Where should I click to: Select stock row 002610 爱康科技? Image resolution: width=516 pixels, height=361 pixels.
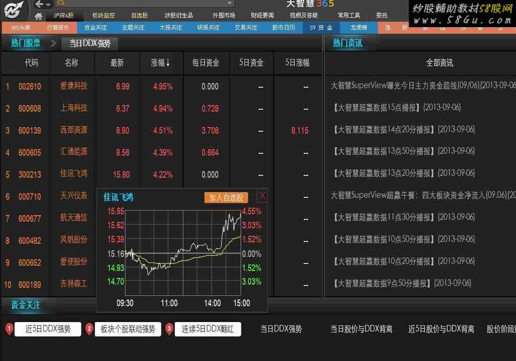tap(161, 87)
